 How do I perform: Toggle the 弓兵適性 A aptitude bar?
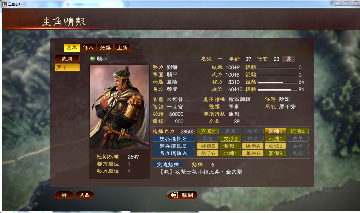pos(173,153)
